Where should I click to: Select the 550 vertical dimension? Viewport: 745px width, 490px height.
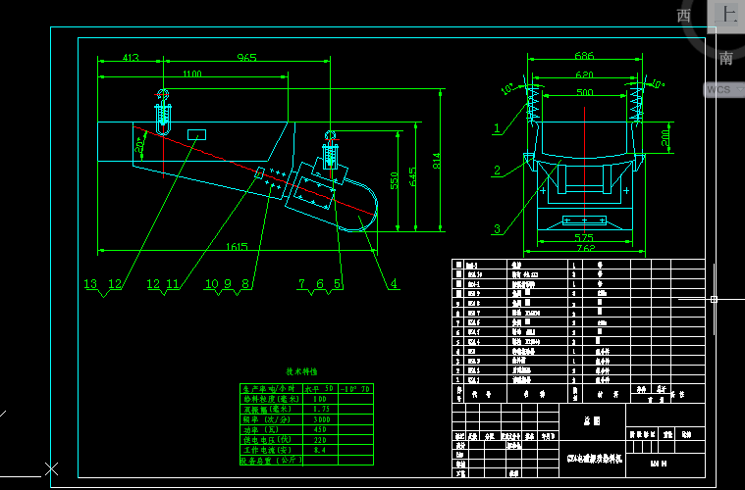point(395,180)
